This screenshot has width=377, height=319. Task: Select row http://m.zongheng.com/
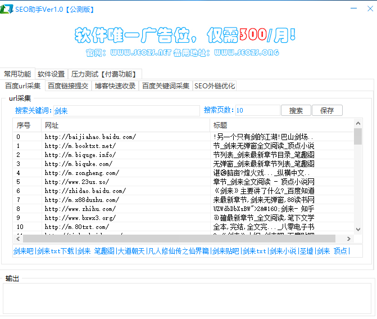click(184, 173)
